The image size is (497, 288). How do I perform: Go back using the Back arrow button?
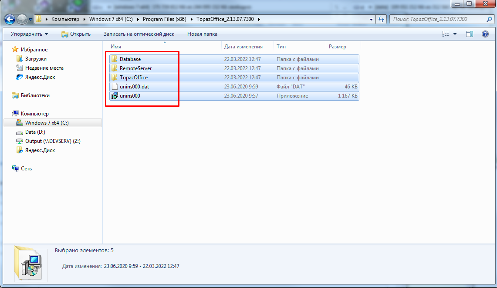(x=10, y=19)
